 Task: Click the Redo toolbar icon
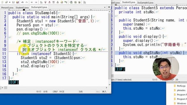coord(27,2)
